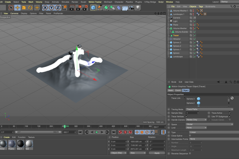Toggle enable checkmark for Light object
Image resolution: width=239 pixels, height=159 pixels.
tap(195, 21)
